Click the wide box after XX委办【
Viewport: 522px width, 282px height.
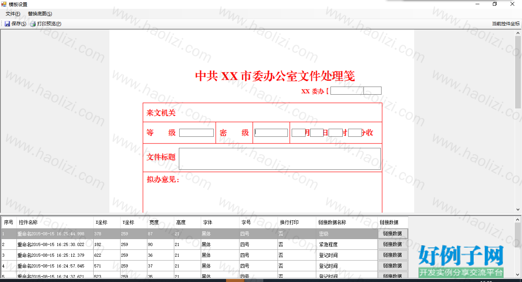pyautogui.click(x=347, y=91)
